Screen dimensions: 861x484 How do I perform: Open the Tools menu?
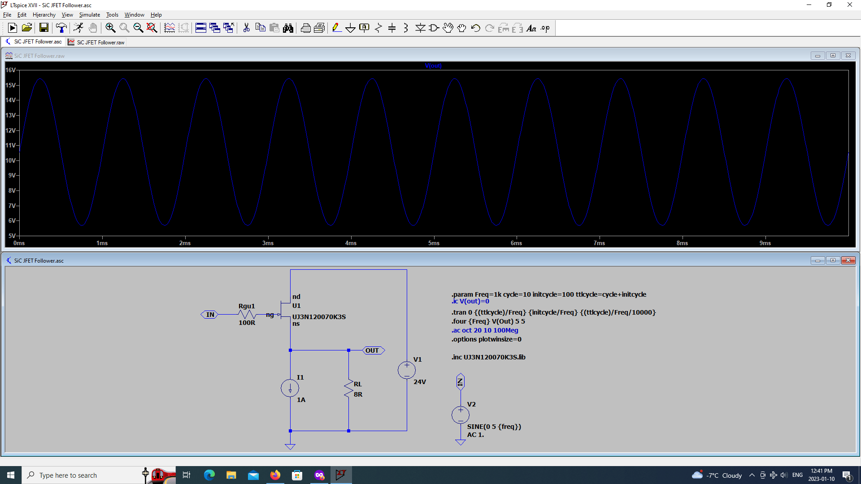[x=112, y=15]
